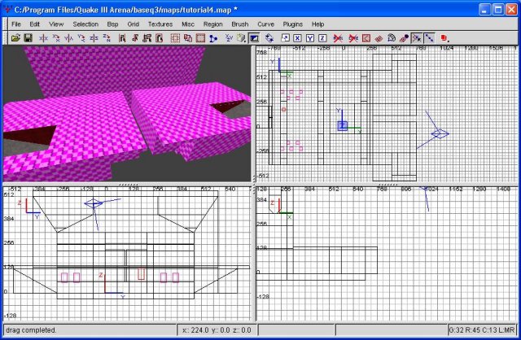
Task: Click the blue camera marker in top view
Action: pyautogui.click(x=440, y=134)
